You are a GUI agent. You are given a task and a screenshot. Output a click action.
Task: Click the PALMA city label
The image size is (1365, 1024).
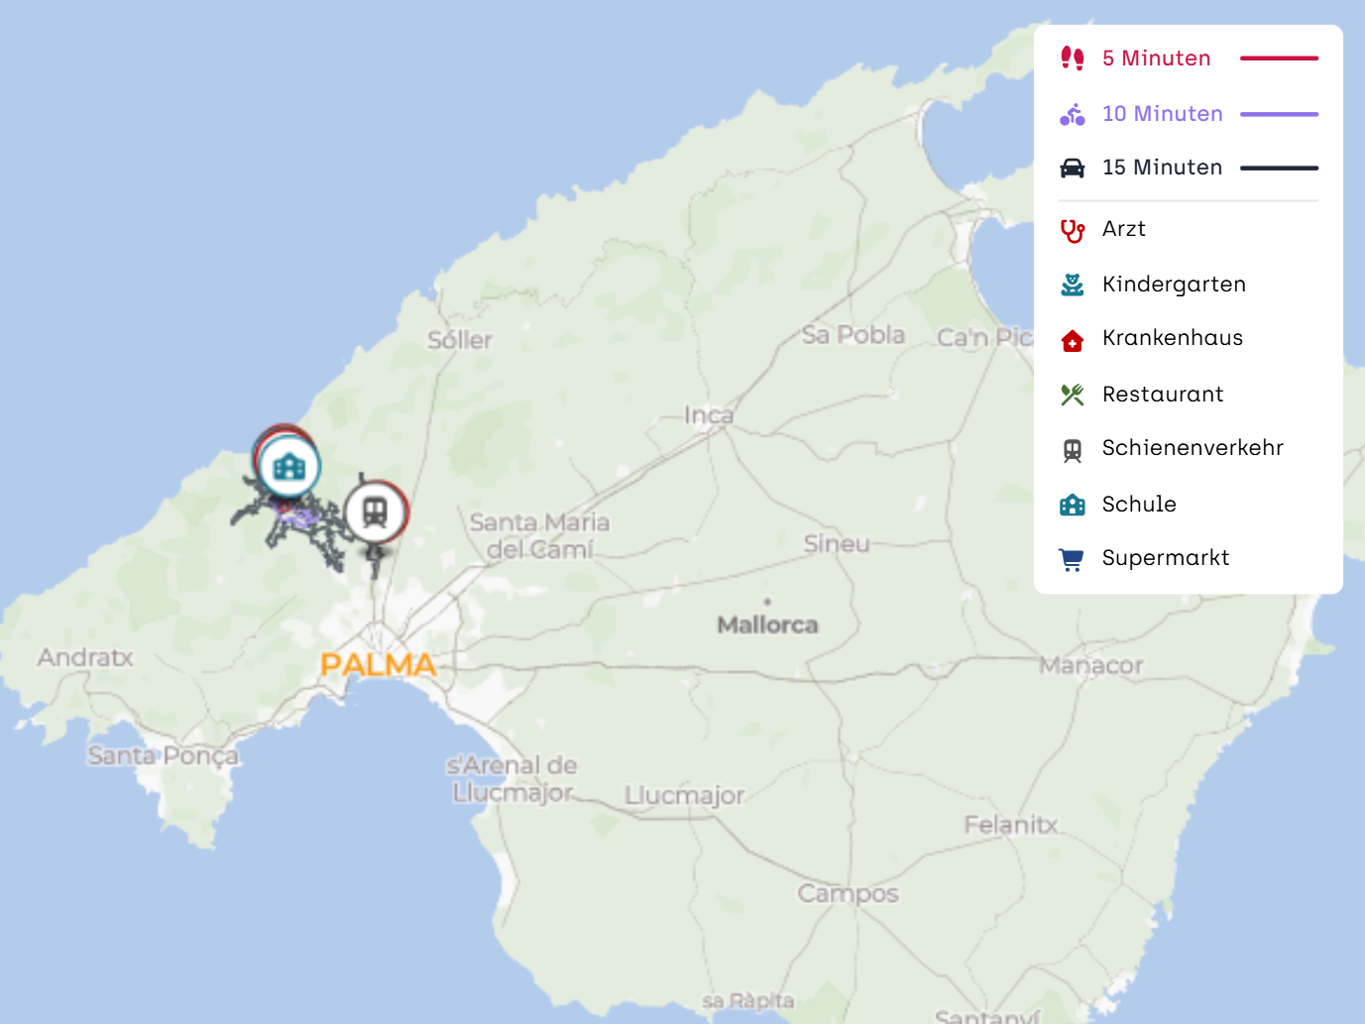[x=378, y=664]
